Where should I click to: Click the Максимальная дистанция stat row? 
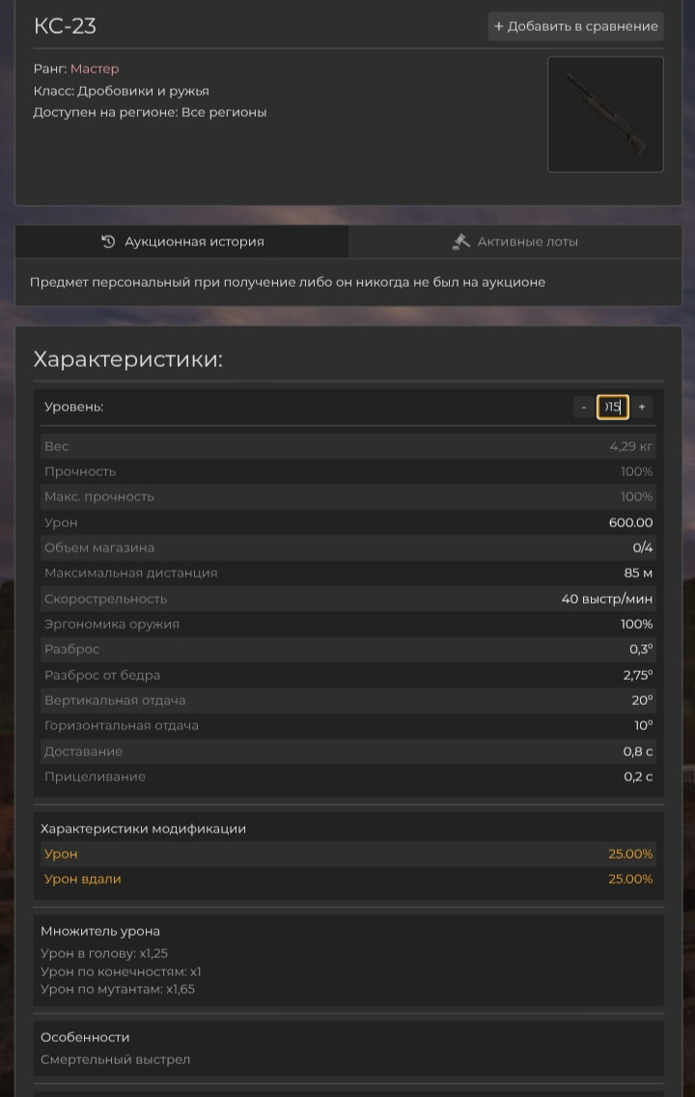click(348, 573)
